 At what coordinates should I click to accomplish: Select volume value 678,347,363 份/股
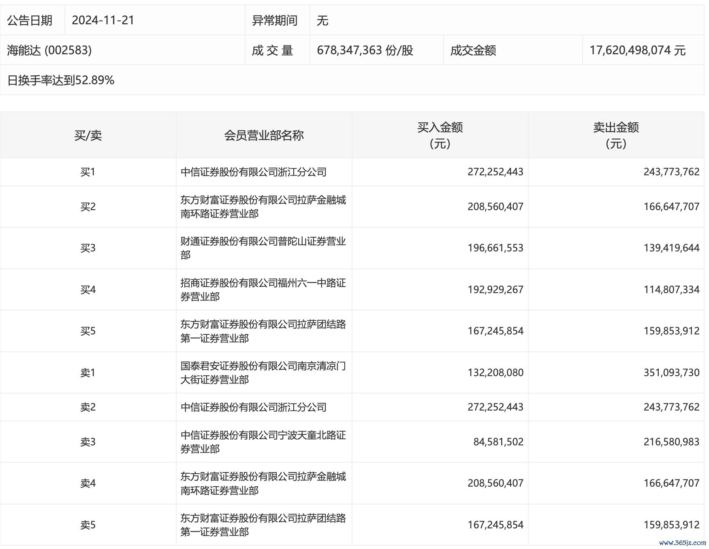pos(365,50)
